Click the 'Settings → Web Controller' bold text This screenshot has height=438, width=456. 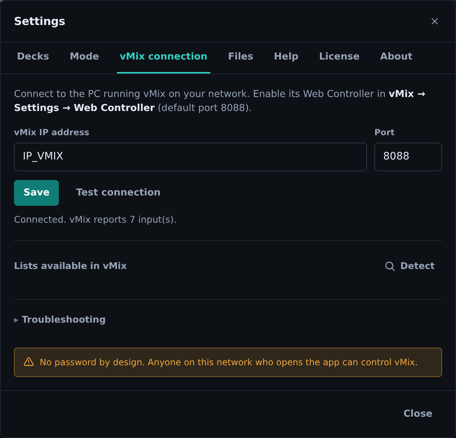pos(84,108)
